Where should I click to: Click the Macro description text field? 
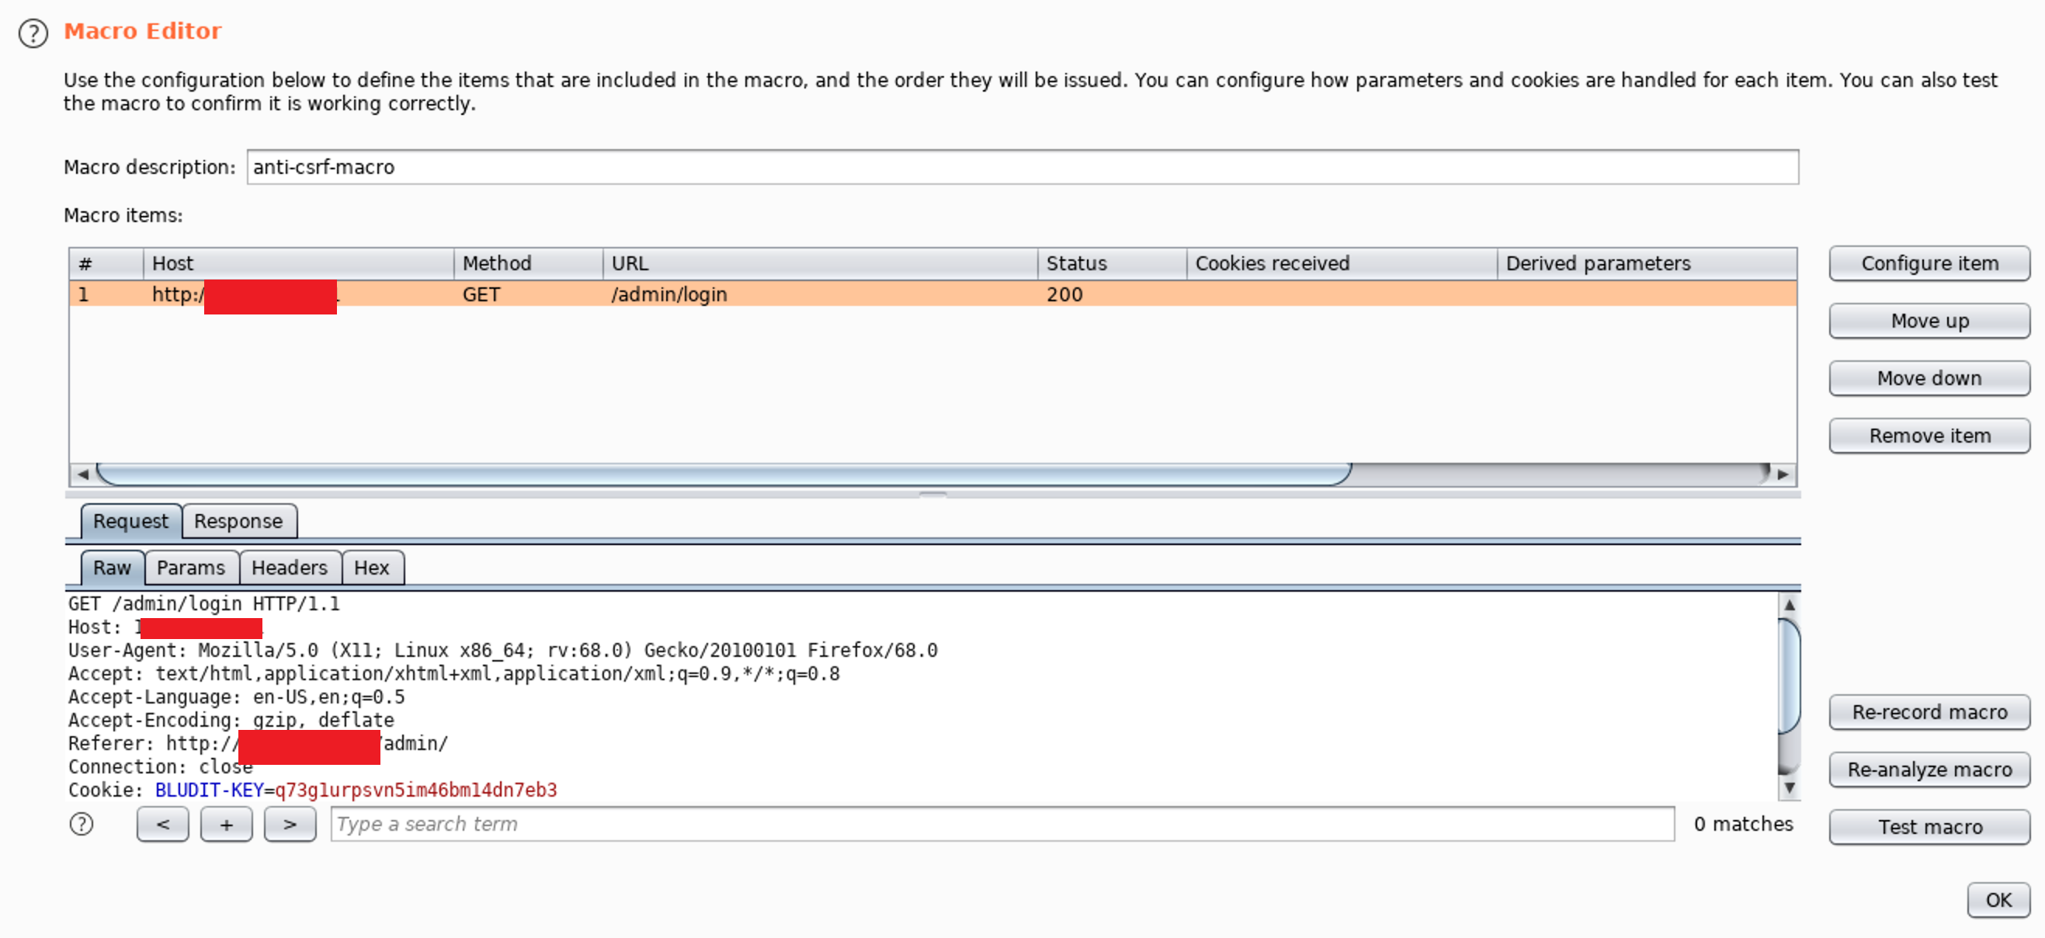click(x=1021, y=167)
